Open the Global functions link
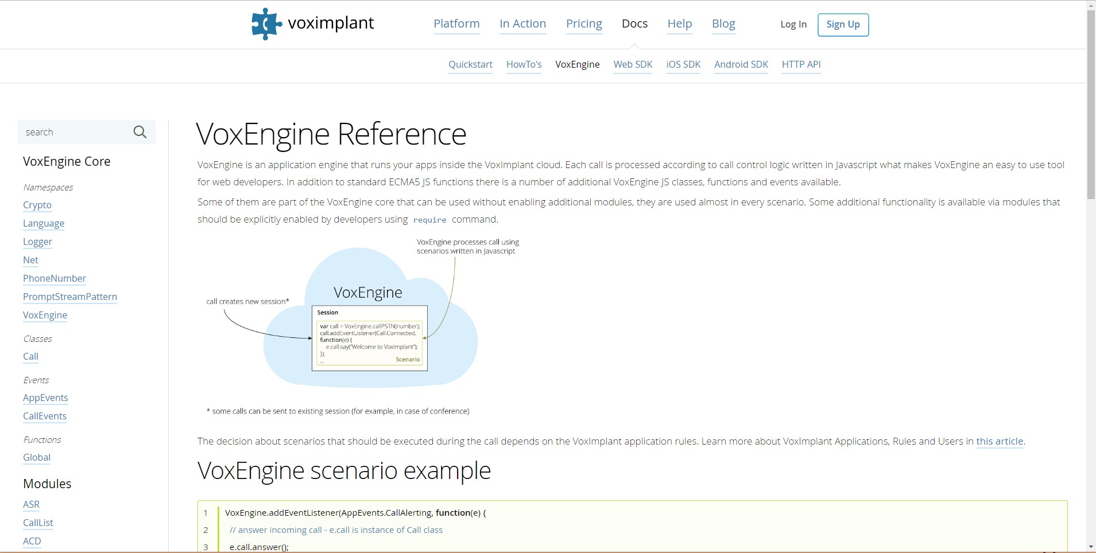This screenshot has width=1096, height=553. pos(37,457)
